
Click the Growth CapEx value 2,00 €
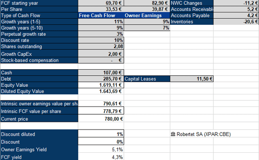pyautogui.click(x=101, y=53)
